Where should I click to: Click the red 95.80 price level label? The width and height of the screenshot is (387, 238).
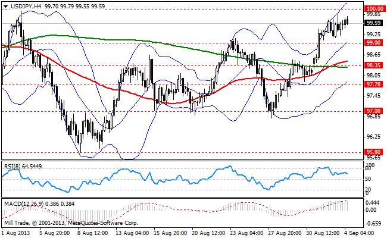click(373, 152)
